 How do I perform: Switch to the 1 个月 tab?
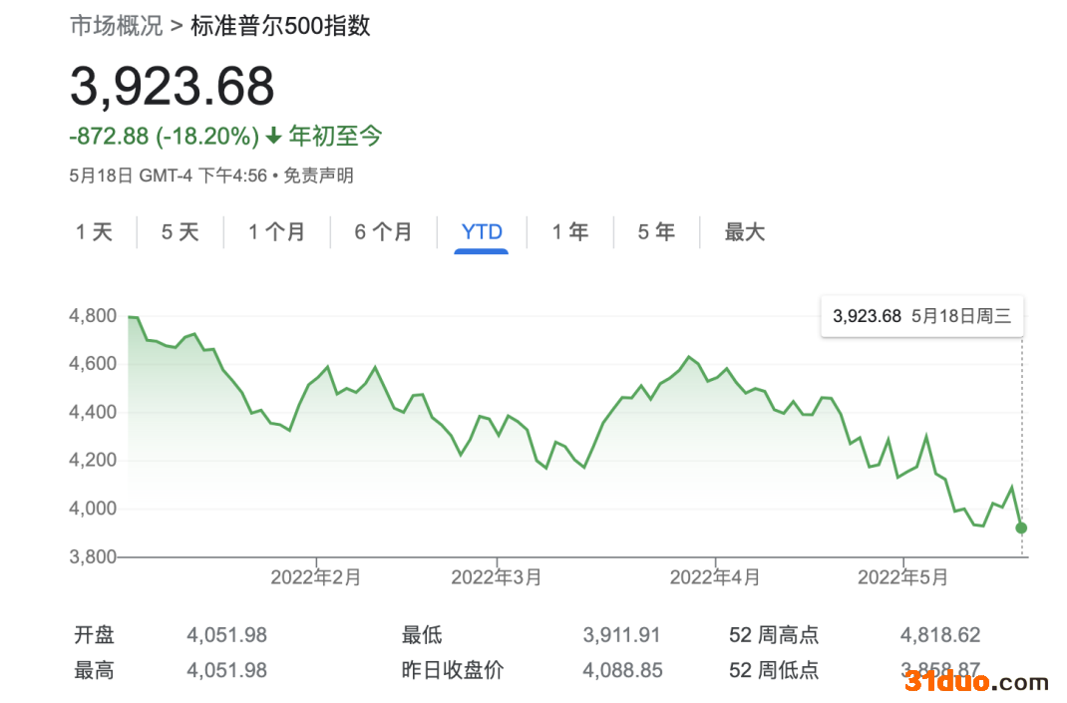pos(276,232)
